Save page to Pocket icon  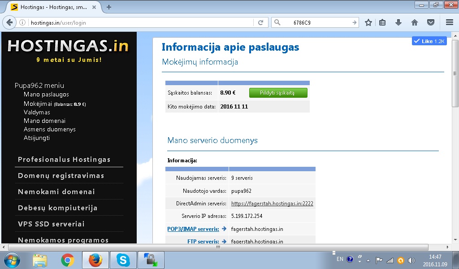(431, 22)
